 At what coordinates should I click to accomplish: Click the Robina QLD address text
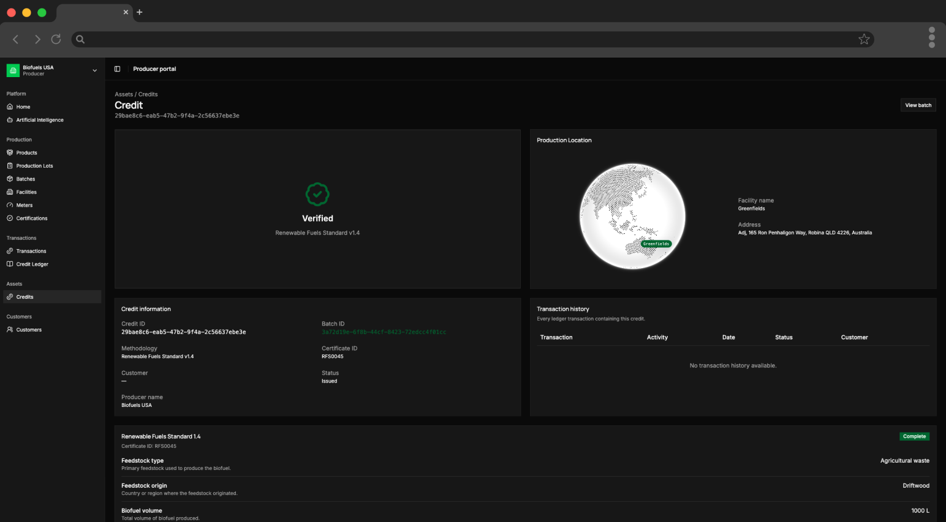click(x=805, y=233)
